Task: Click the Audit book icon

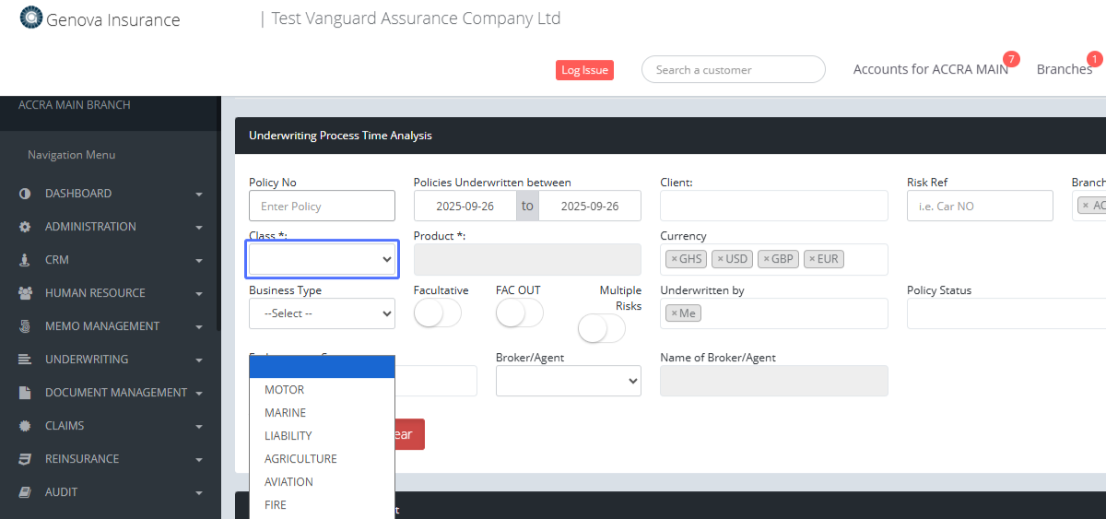Action: (x=25, y=492)
